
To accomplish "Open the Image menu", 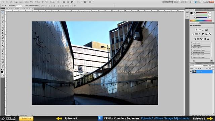I will [16, 2].
